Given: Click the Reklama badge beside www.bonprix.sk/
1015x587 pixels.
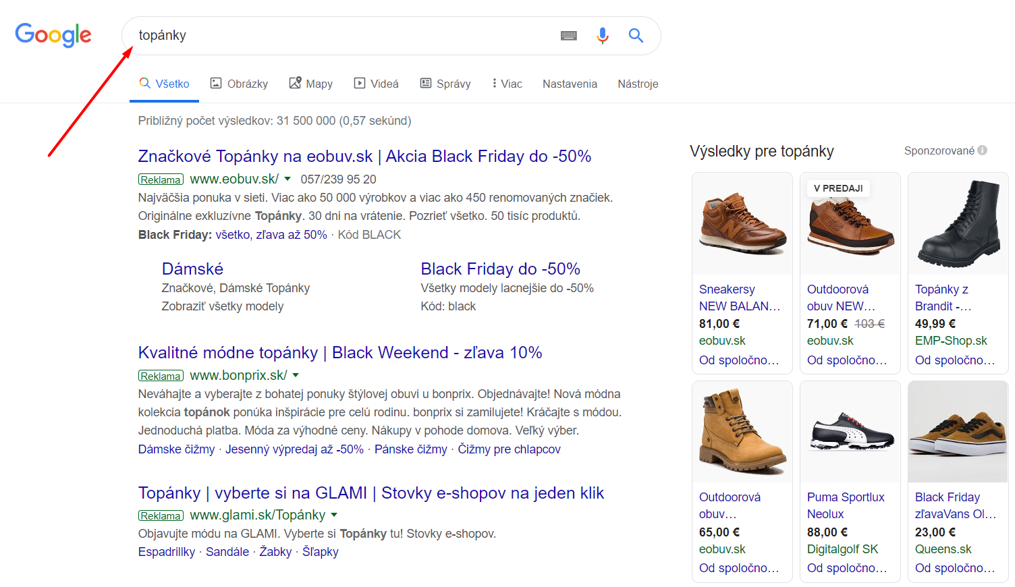Looking at the screenshot, I should 161,376.
